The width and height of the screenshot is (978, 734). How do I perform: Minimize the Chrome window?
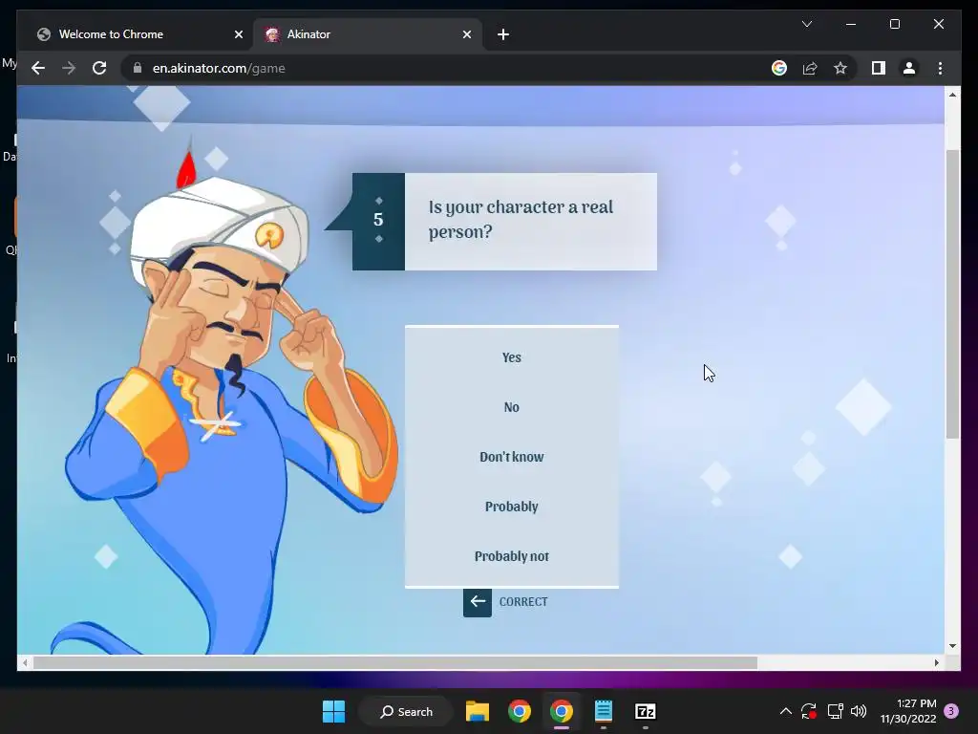click(851, 24)
